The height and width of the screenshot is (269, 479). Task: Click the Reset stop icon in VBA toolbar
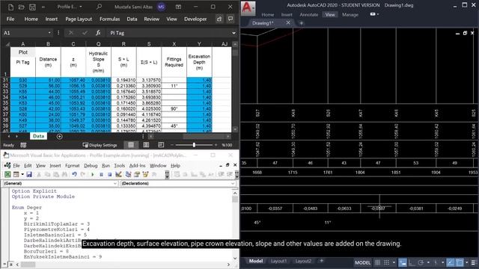click(x=110, y=174)
